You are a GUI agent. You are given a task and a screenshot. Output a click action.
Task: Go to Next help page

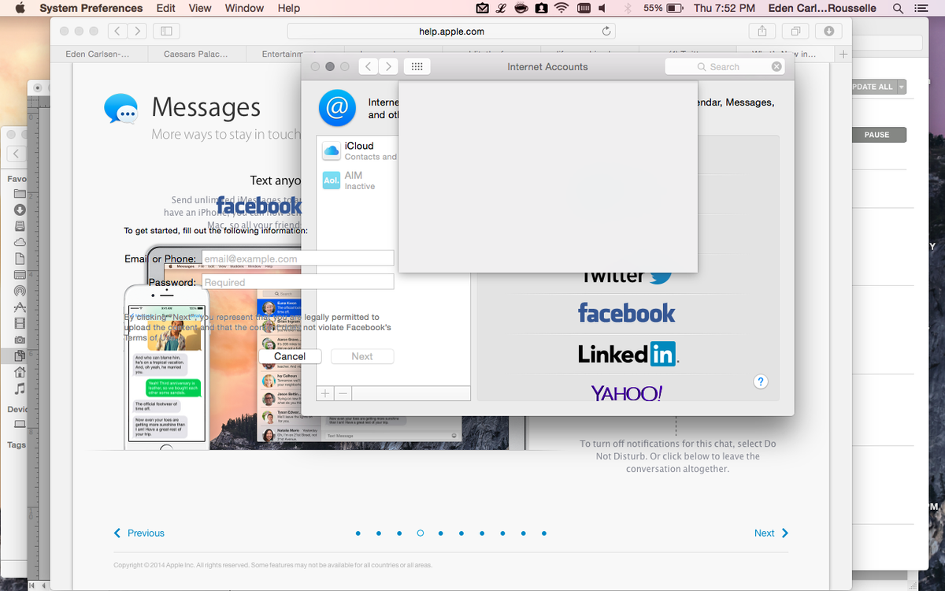[771, 533]
